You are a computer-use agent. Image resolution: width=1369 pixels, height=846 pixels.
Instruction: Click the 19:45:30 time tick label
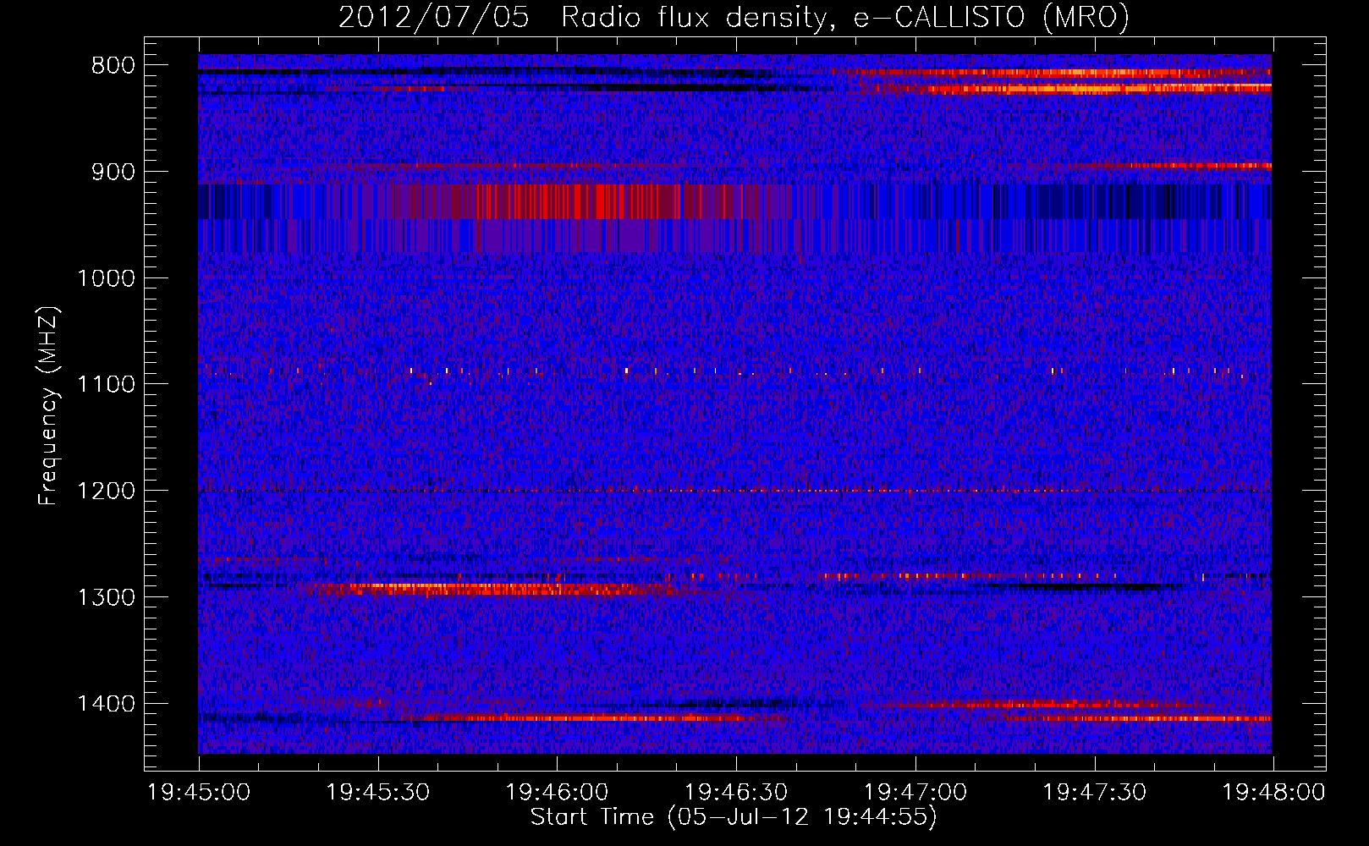point(378,793)
